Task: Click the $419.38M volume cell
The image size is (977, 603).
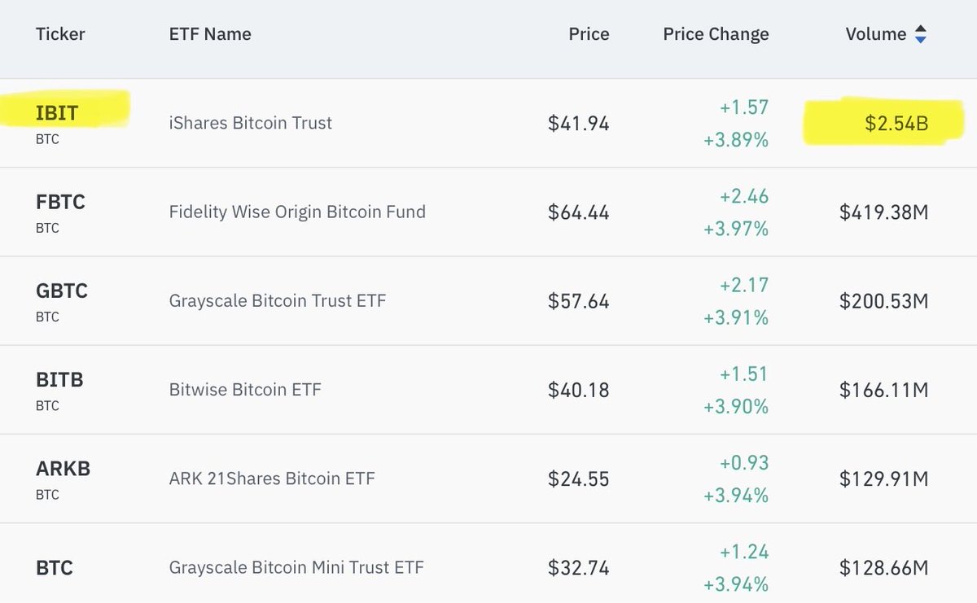Action: pyautogui.click(x=883, y=212)
